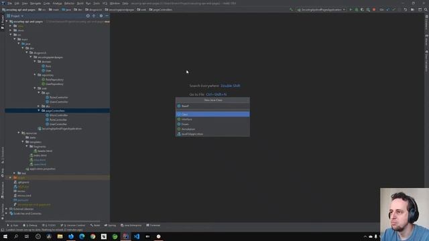Open Chrome from the taskbar
This screenshot has width=429, height=241.
93,236
